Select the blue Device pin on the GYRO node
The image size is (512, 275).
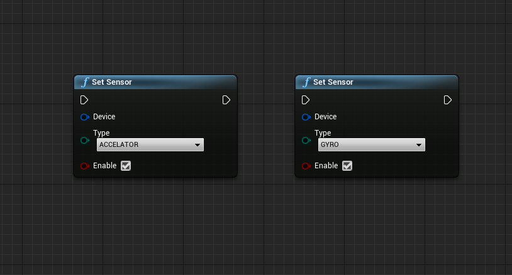tap(306, 117)
